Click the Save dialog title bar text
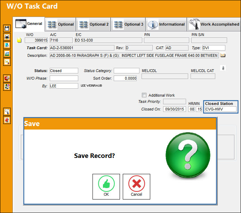The width and height of the screenshot is (241, 213). [x=32, y=124]
